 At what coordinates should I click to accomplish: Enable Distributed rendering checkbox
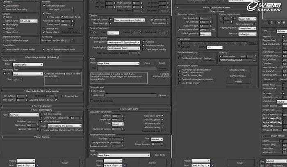click(180, 58)
